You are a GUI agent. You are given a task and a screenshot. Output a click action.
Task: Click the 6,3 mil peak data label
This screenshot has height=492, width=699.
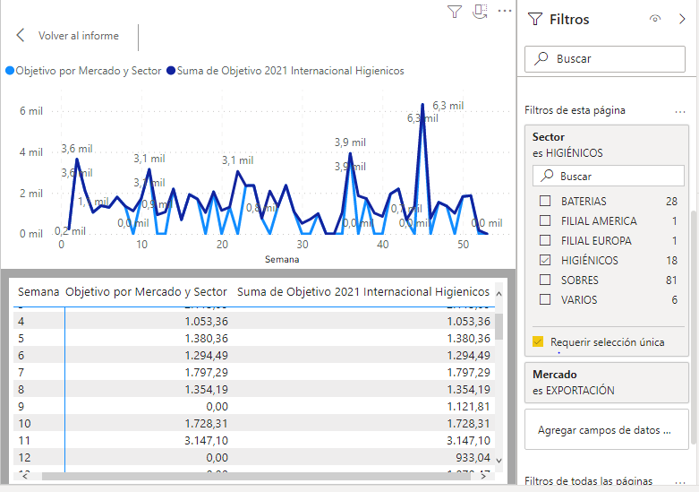448,106
